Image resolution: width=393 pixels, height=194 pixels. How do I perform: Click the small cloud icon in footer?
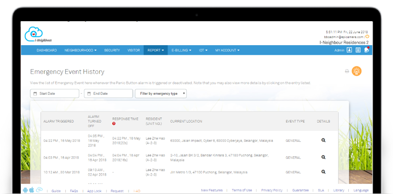coord(39,190)
